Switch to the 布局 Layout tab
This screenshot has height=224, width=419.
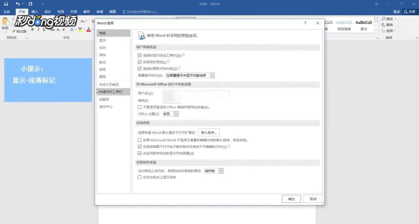(x=61, y=12)
